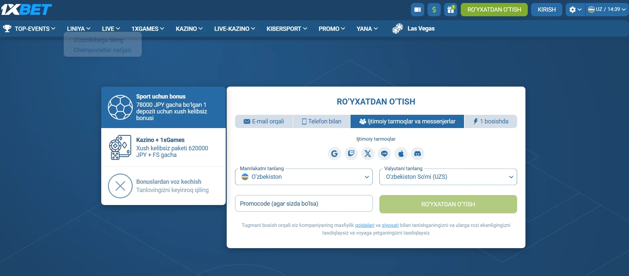Open the bet slip coupon icon

click(418, 10)
